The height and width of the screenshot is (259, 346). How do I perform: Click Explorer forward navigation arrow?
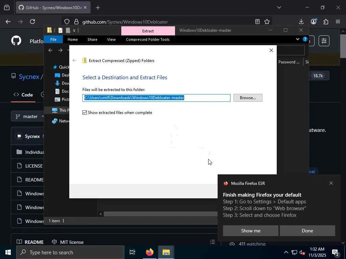click(60, 50)
